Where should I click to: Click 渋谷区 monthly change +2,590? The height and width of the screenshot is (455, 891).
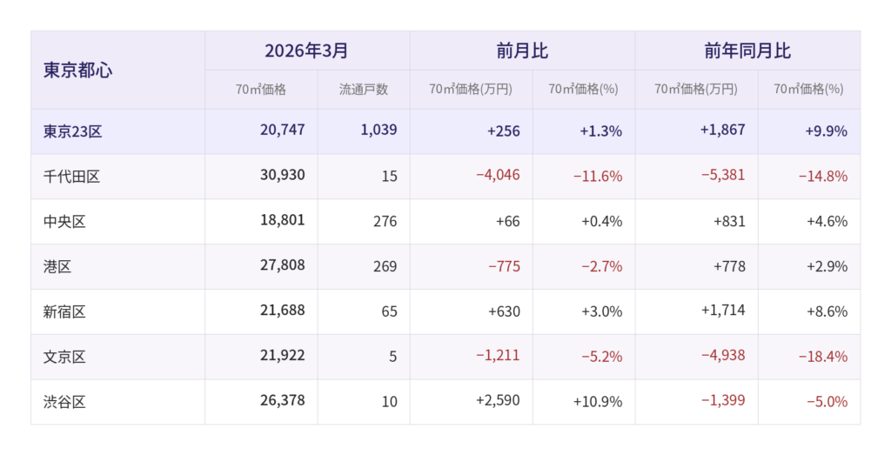(x=498, y=401)
